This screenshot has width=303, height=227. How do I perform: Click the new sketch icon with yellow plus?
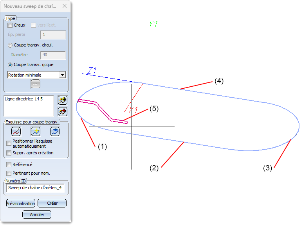36,132
